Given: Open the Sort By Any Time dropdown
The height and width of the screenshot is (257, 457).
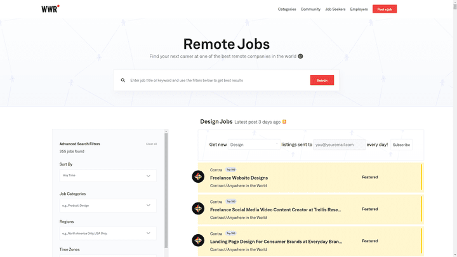Looking at the screenshot, I should tap(108, 176).
